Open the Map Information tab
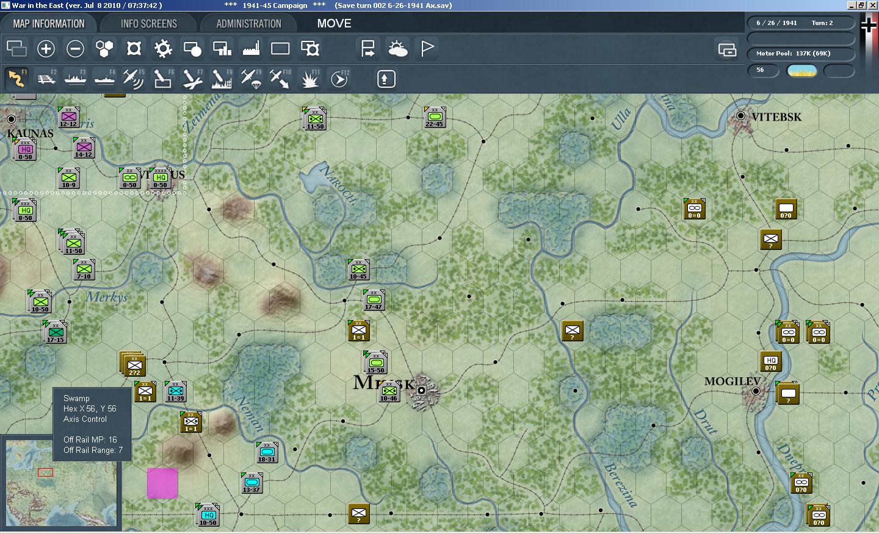Image resolution: width=879 pixels, height=534 pixels. (x=49, y=24)
